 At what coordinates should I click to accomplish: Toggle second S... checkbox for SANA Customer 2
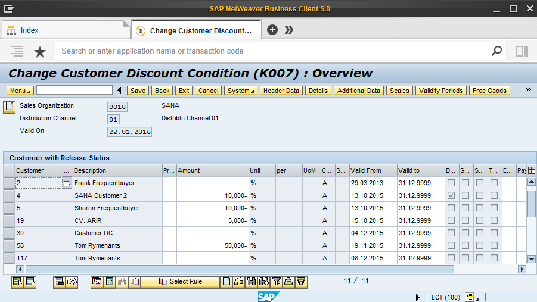pos(480,195)
